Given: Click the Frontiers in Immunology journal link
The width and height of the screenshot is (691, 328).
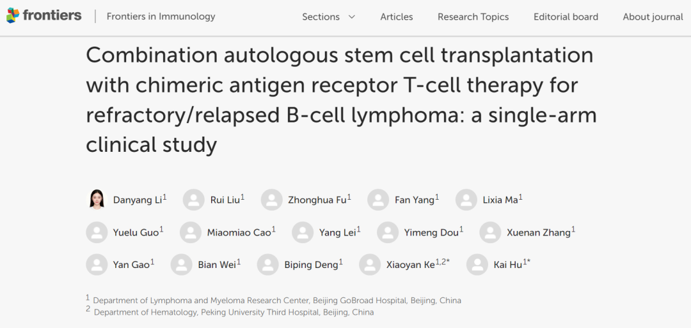Looking at the screenshot, I should (x=161, y=17).
